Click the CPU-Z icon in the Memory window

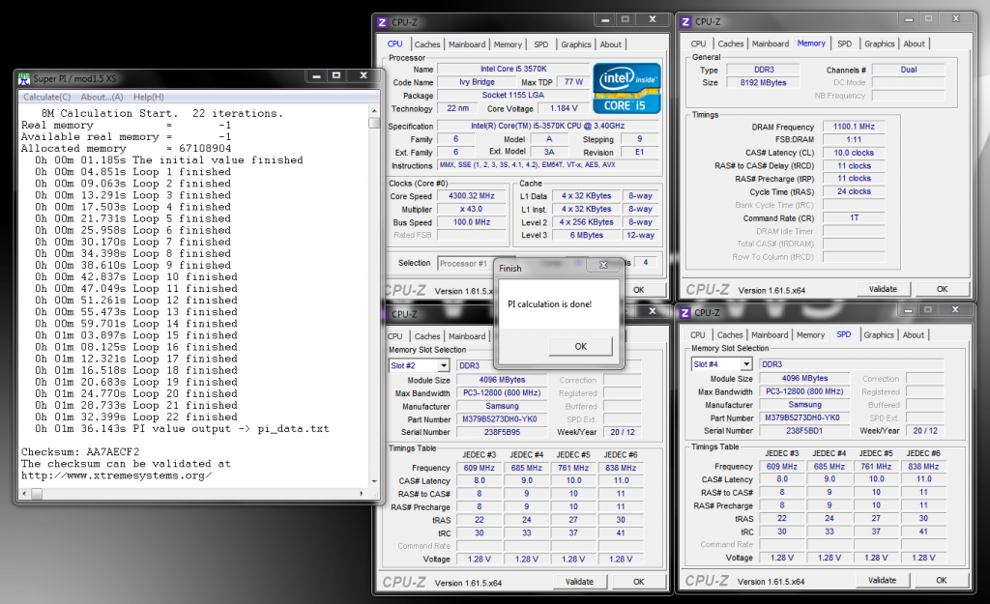point(684,21)
